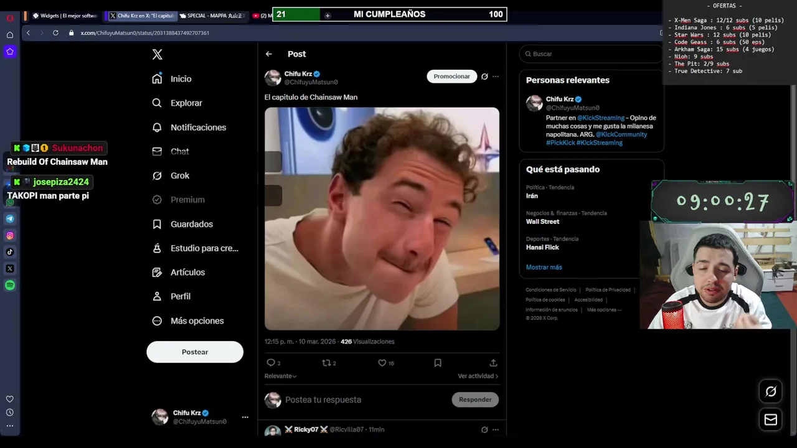
Task: Open Explorar in the X sidebar
Action: [177, 103]
